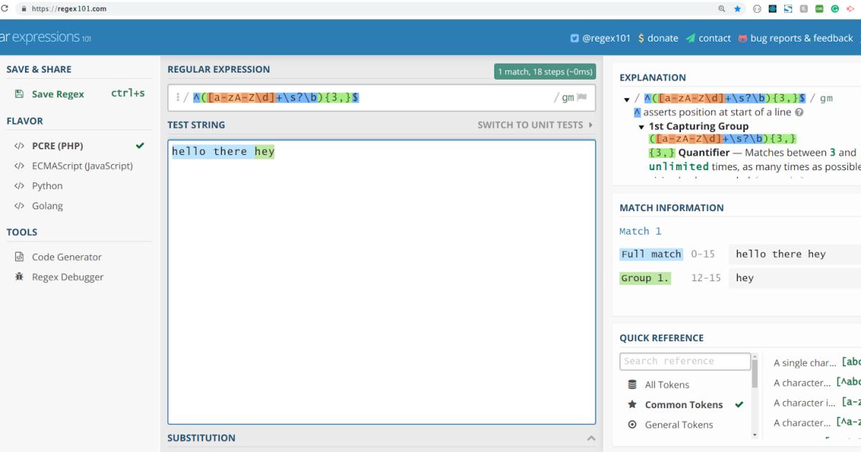Open the Code Generator tool

(67, 257)
